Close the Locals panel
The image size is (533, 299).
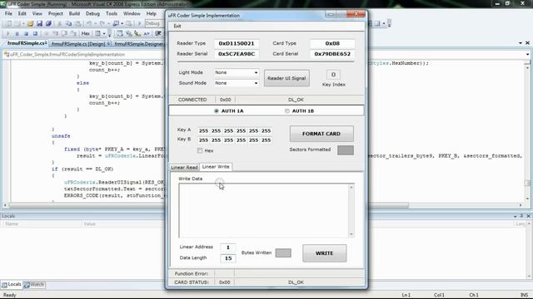[x=528, y=216]
